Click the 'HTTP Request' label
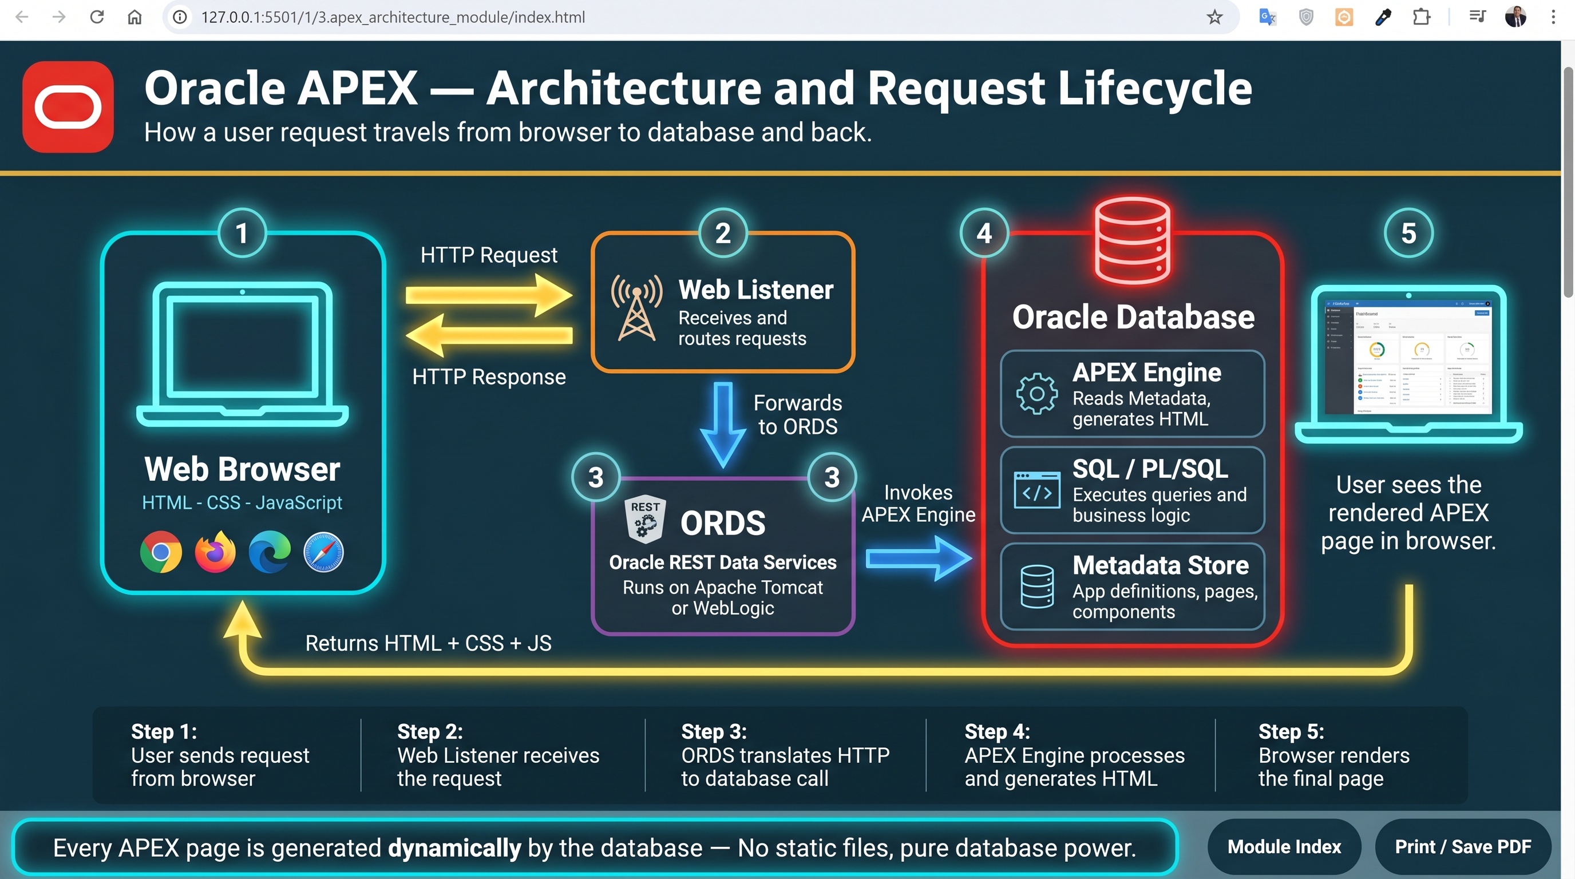The image size is (1575, 879). point(489,255)
